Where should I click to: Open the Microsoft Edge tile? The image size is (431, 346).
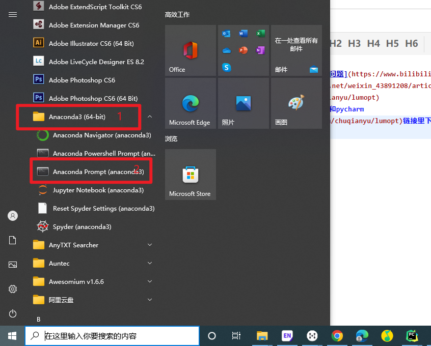point(190,103)
